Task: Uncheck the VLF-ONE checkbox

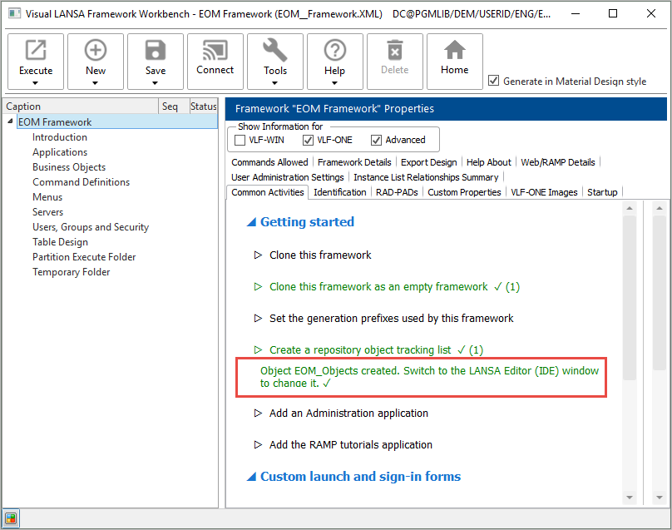Action: 308,141
